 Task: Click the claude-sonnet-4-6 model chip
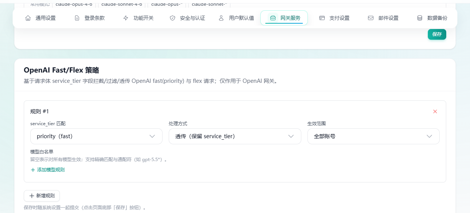[x=122, y=4]
